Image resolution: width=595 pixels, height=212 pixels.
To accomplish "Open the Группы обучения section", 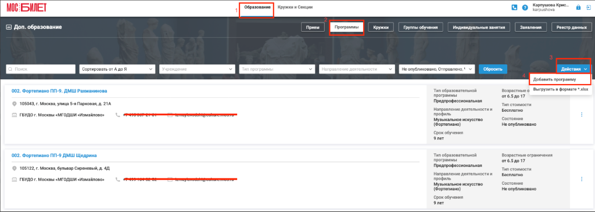I will [421, 28].
